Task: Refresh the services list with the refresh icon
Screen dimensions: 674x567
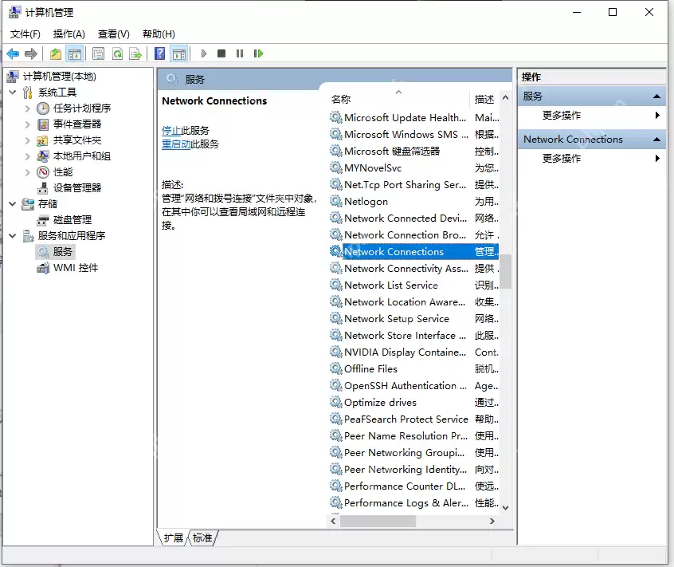Action: (117, 53)
